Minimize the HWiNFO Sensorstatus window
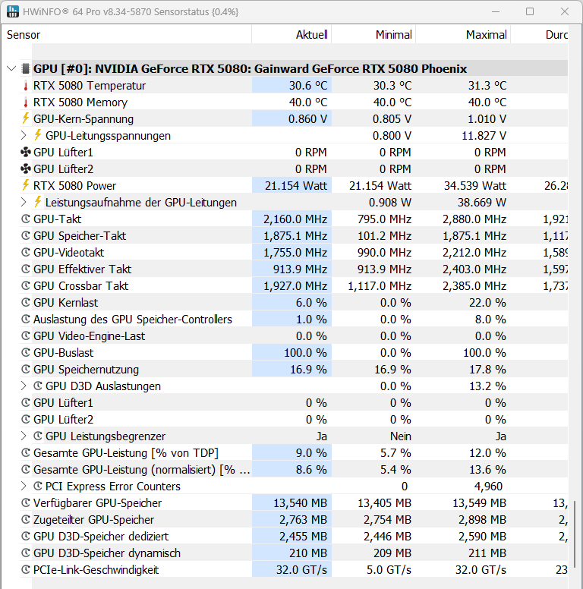This screenshot has height=589, width=583. click(x=496, y=11)
